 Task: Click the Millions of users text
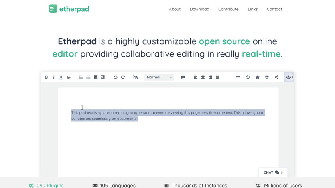[283, 185]
